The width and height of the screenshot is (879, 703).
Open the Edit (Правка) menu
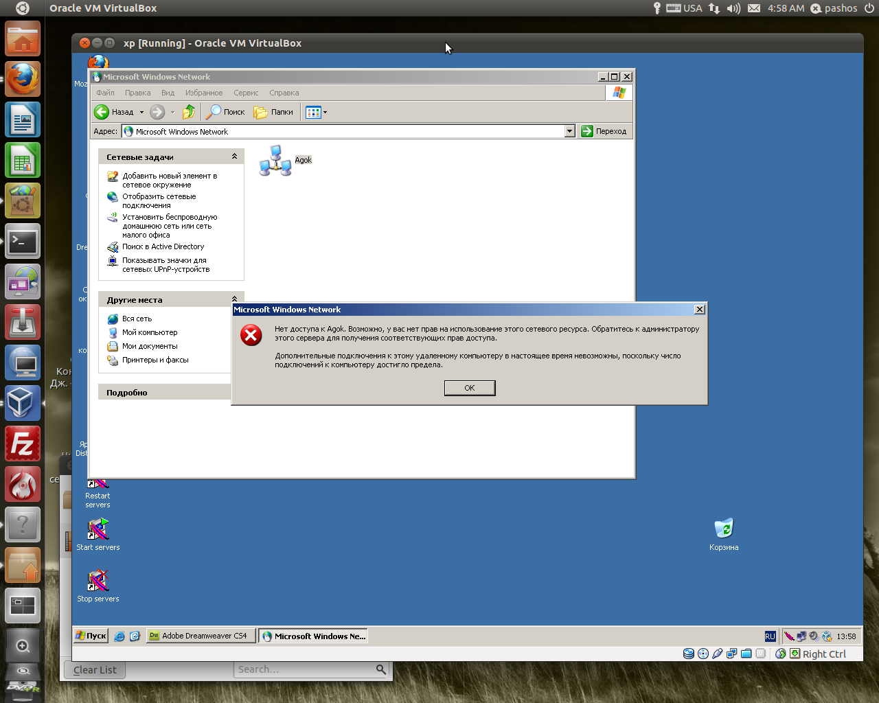tap(138, 93)
